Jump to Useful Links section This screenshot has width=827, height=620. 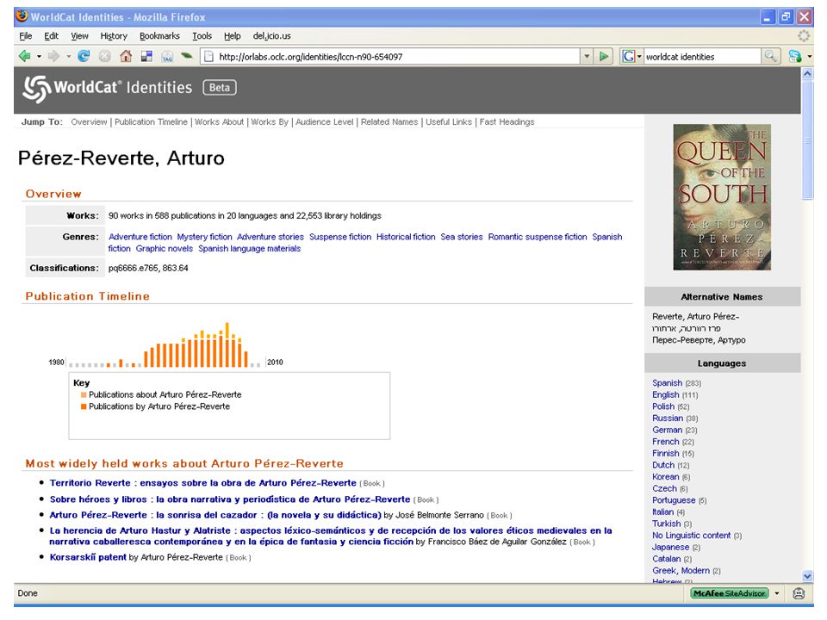(449, 121)
